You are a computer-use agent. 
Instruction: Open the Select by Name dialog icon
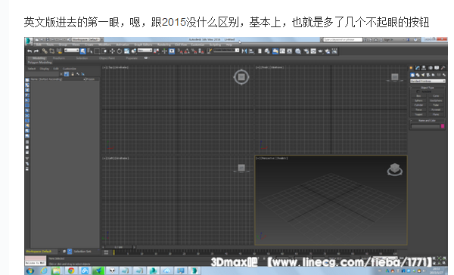[90, 51]
